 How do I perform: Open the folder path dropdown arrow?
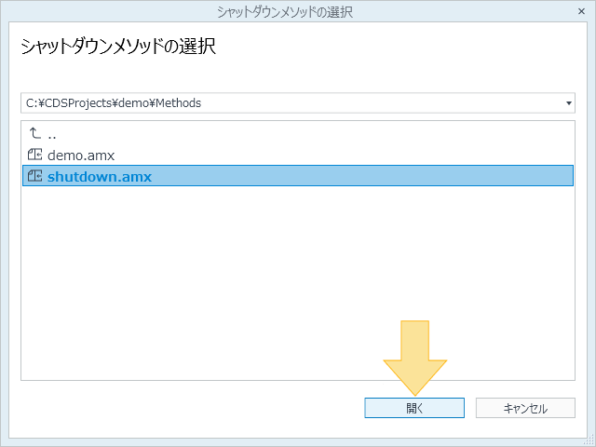[x=569, y=103]
